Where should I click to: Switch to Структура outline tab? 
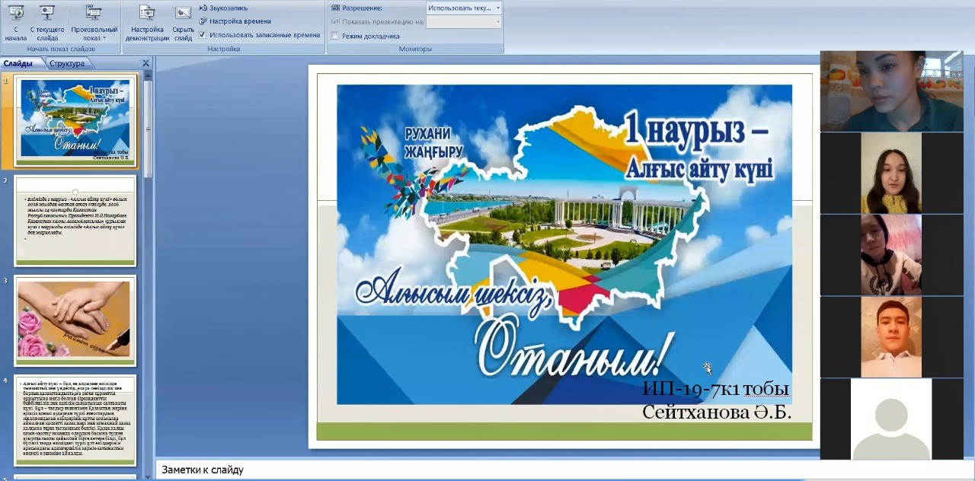click(x=68, y=63)
